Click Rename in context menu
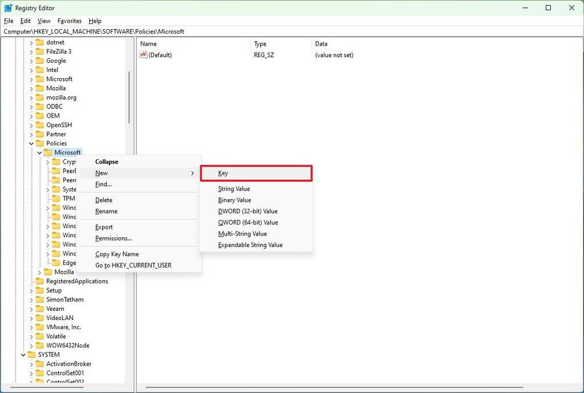Screen dimensions: 584x393 [139, 211]
